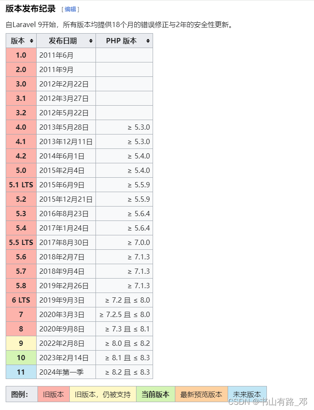This screenshot has width=314, height=410.
Task: Click release date 2023年2月14日
Action: tap(64, 358)
